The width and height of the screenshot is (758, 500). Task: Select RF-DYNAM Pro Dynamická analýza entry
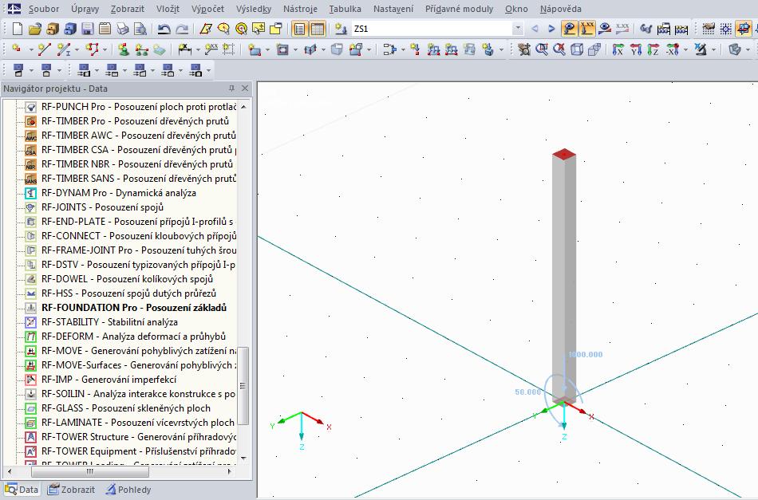(x=119, y=193)
